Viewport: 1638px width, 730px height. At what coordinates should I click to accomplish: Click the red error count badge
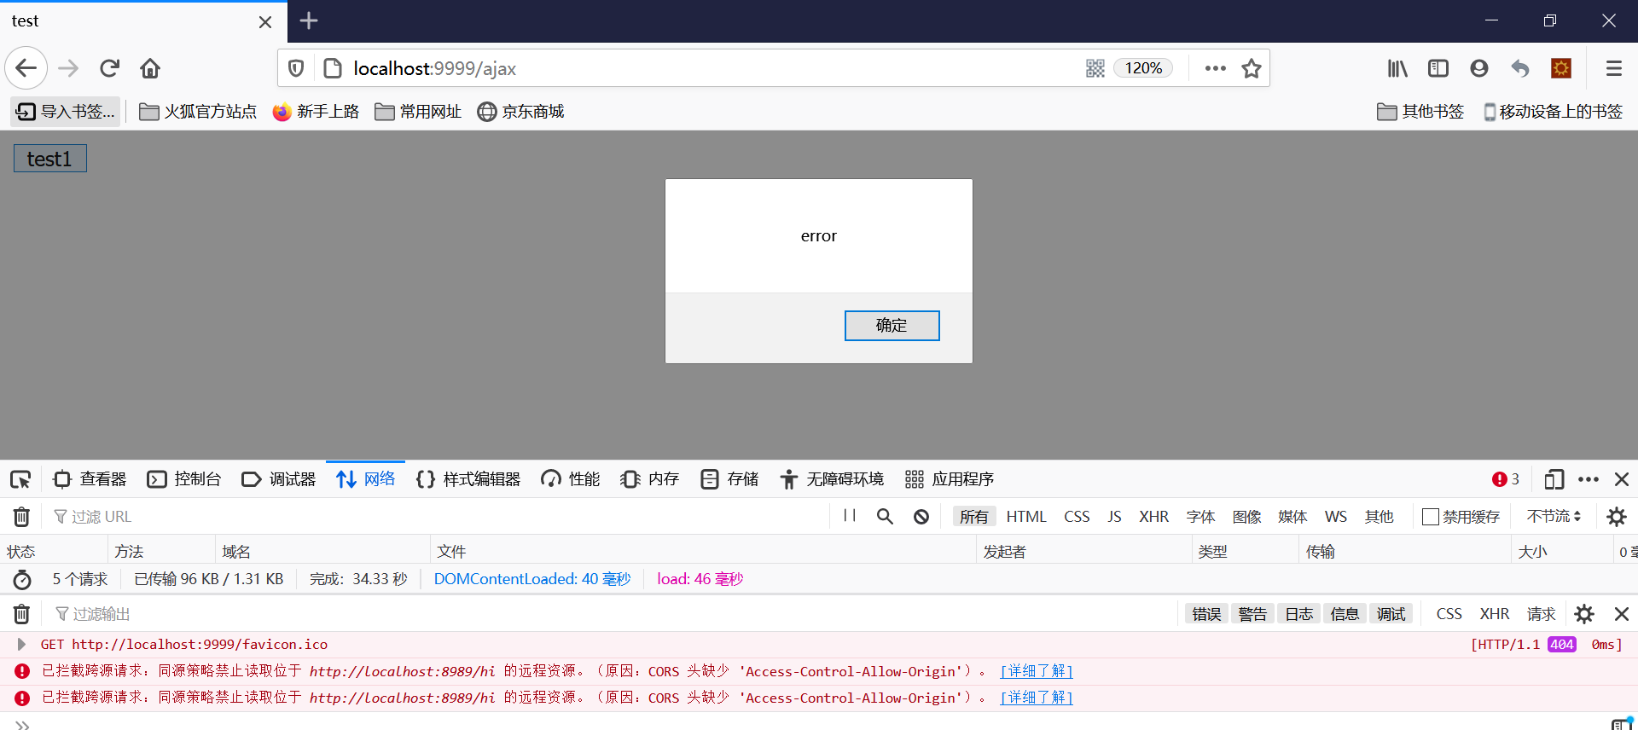[x=1506, y=479]
